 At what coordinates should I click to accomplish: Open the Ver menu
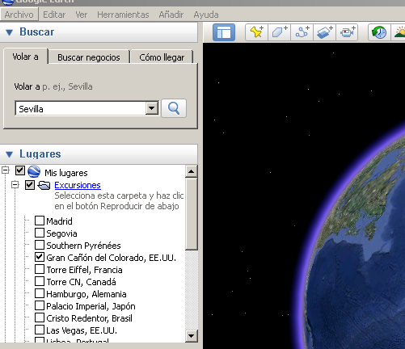click(81, 15)
